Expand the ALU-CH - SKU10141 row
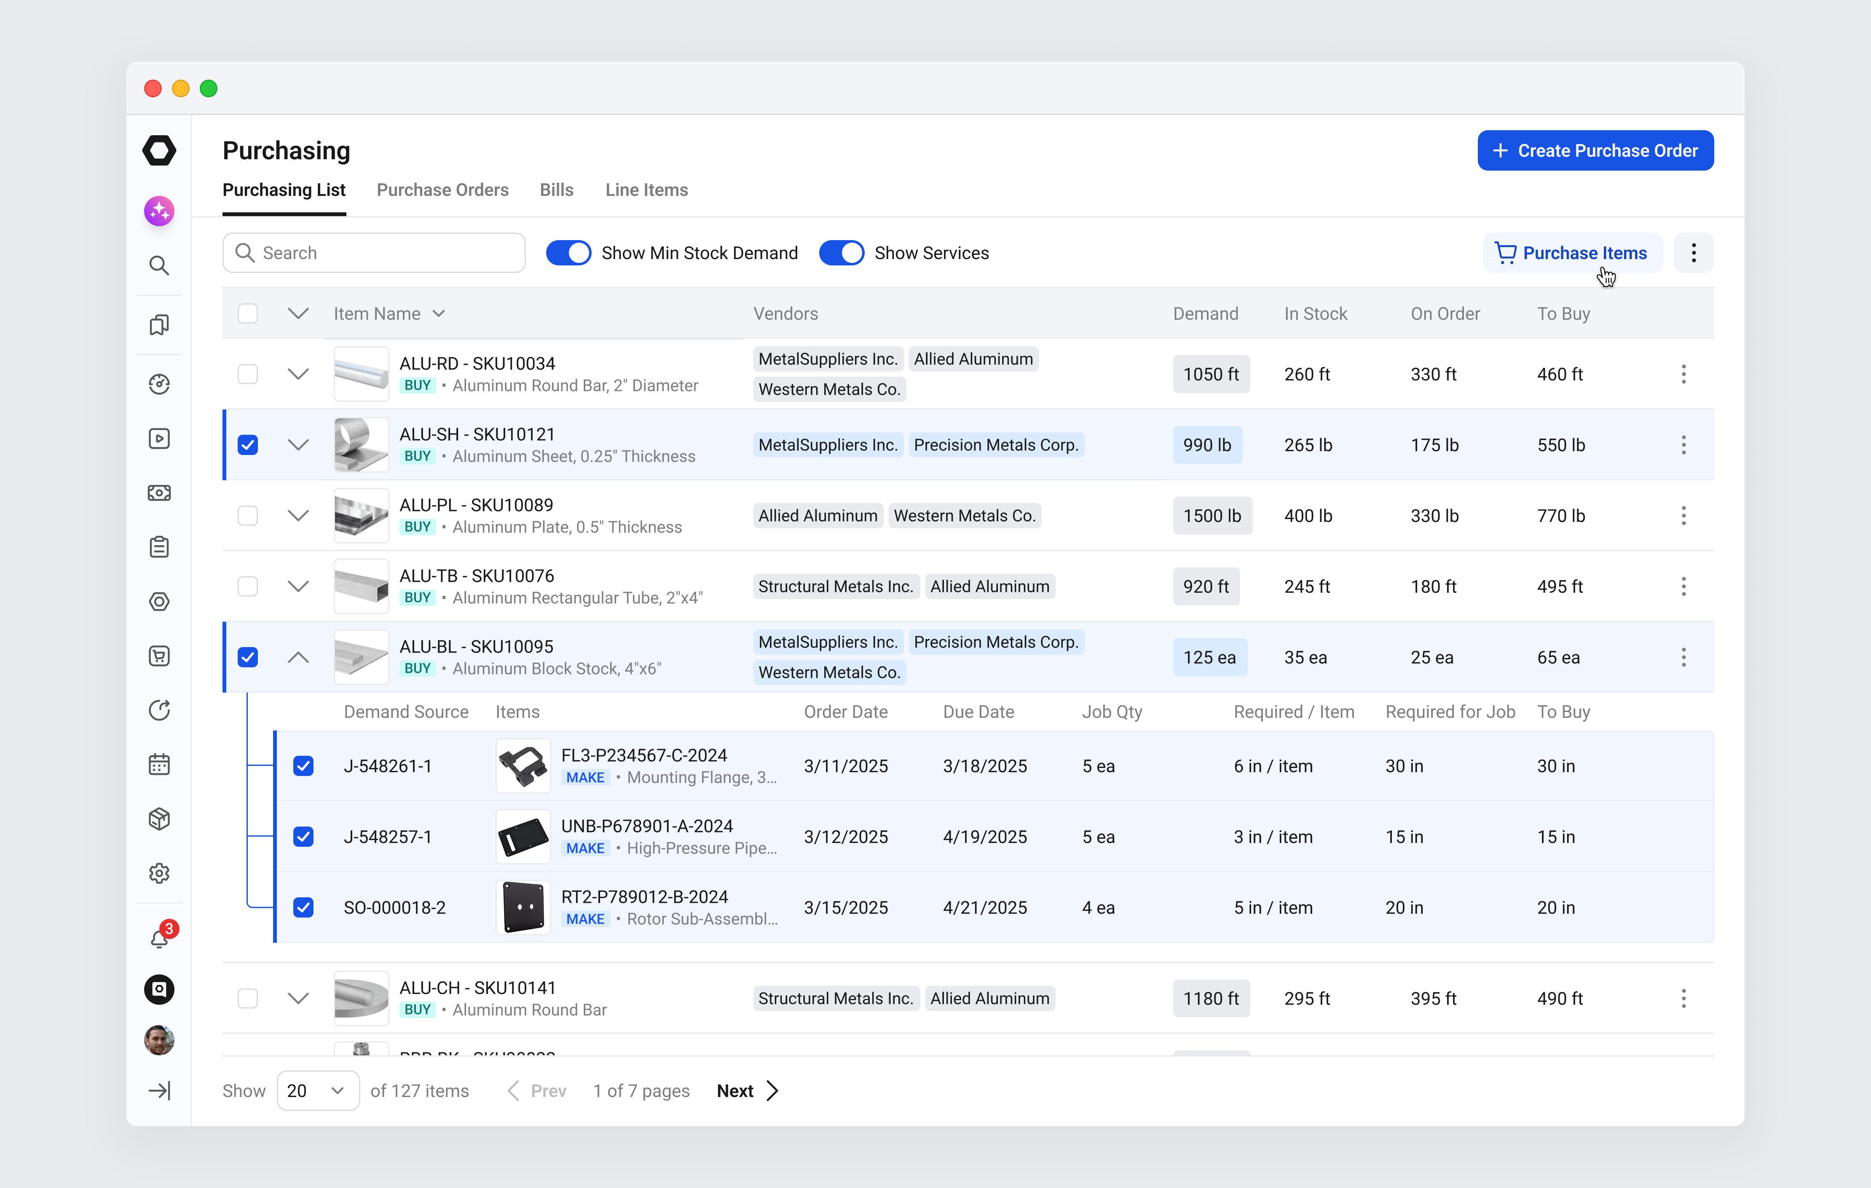1871x1188 pixels. 298,998
